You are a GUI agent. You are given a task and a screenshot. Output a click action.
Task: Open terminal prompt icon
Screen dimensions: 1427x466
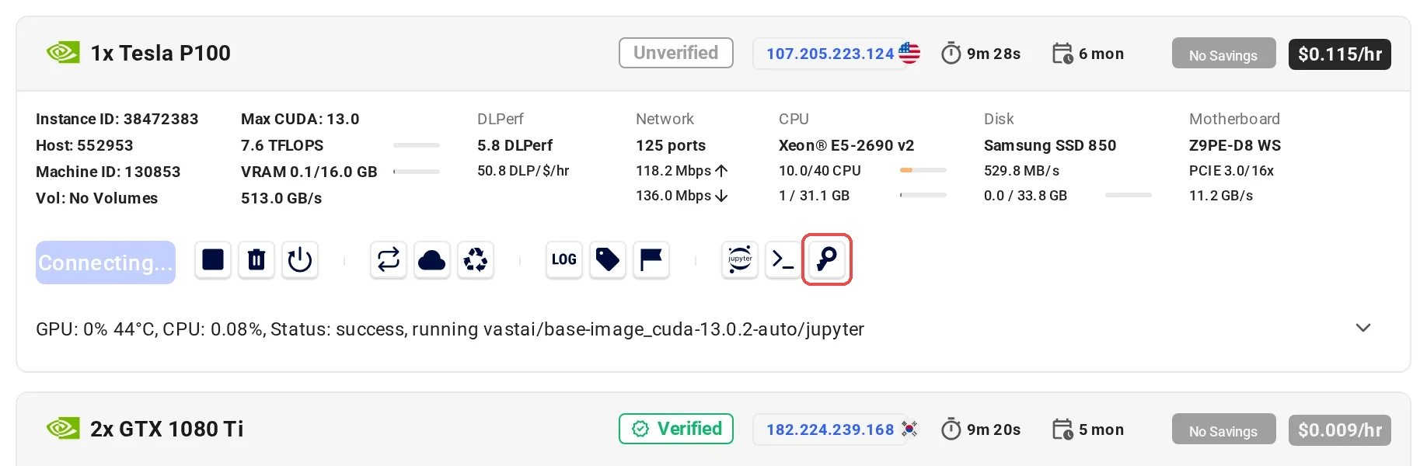tap(783, 259)
